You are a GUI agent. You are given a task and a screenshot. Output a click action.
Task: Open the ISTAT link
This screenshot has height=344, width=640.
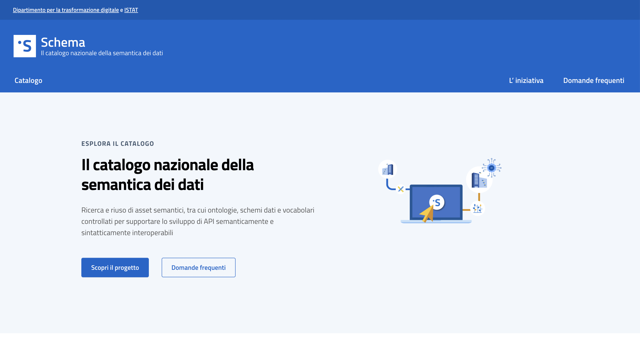coord(131,10)
